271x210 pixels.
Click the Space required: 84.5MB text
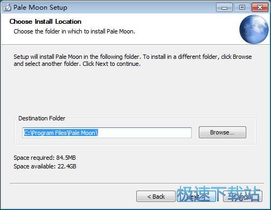(45, 158)
